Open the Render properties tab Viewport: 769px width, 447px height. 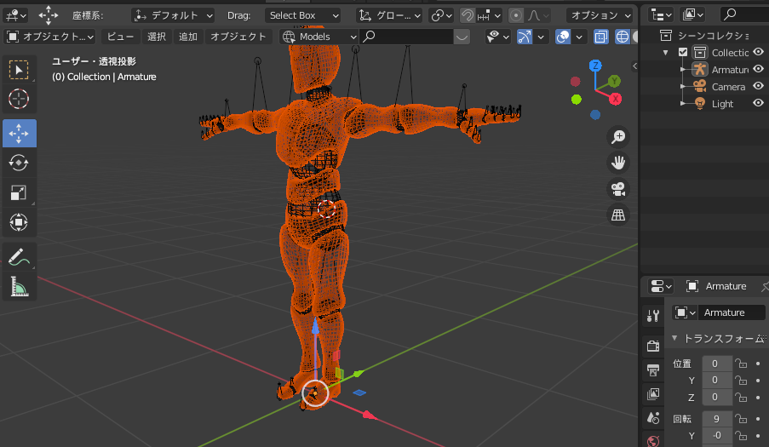[x=653, y=346]
